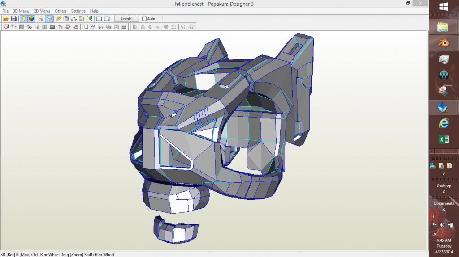Click the page setup icon
Screen dimensions: 459x257
coord(116,27)
